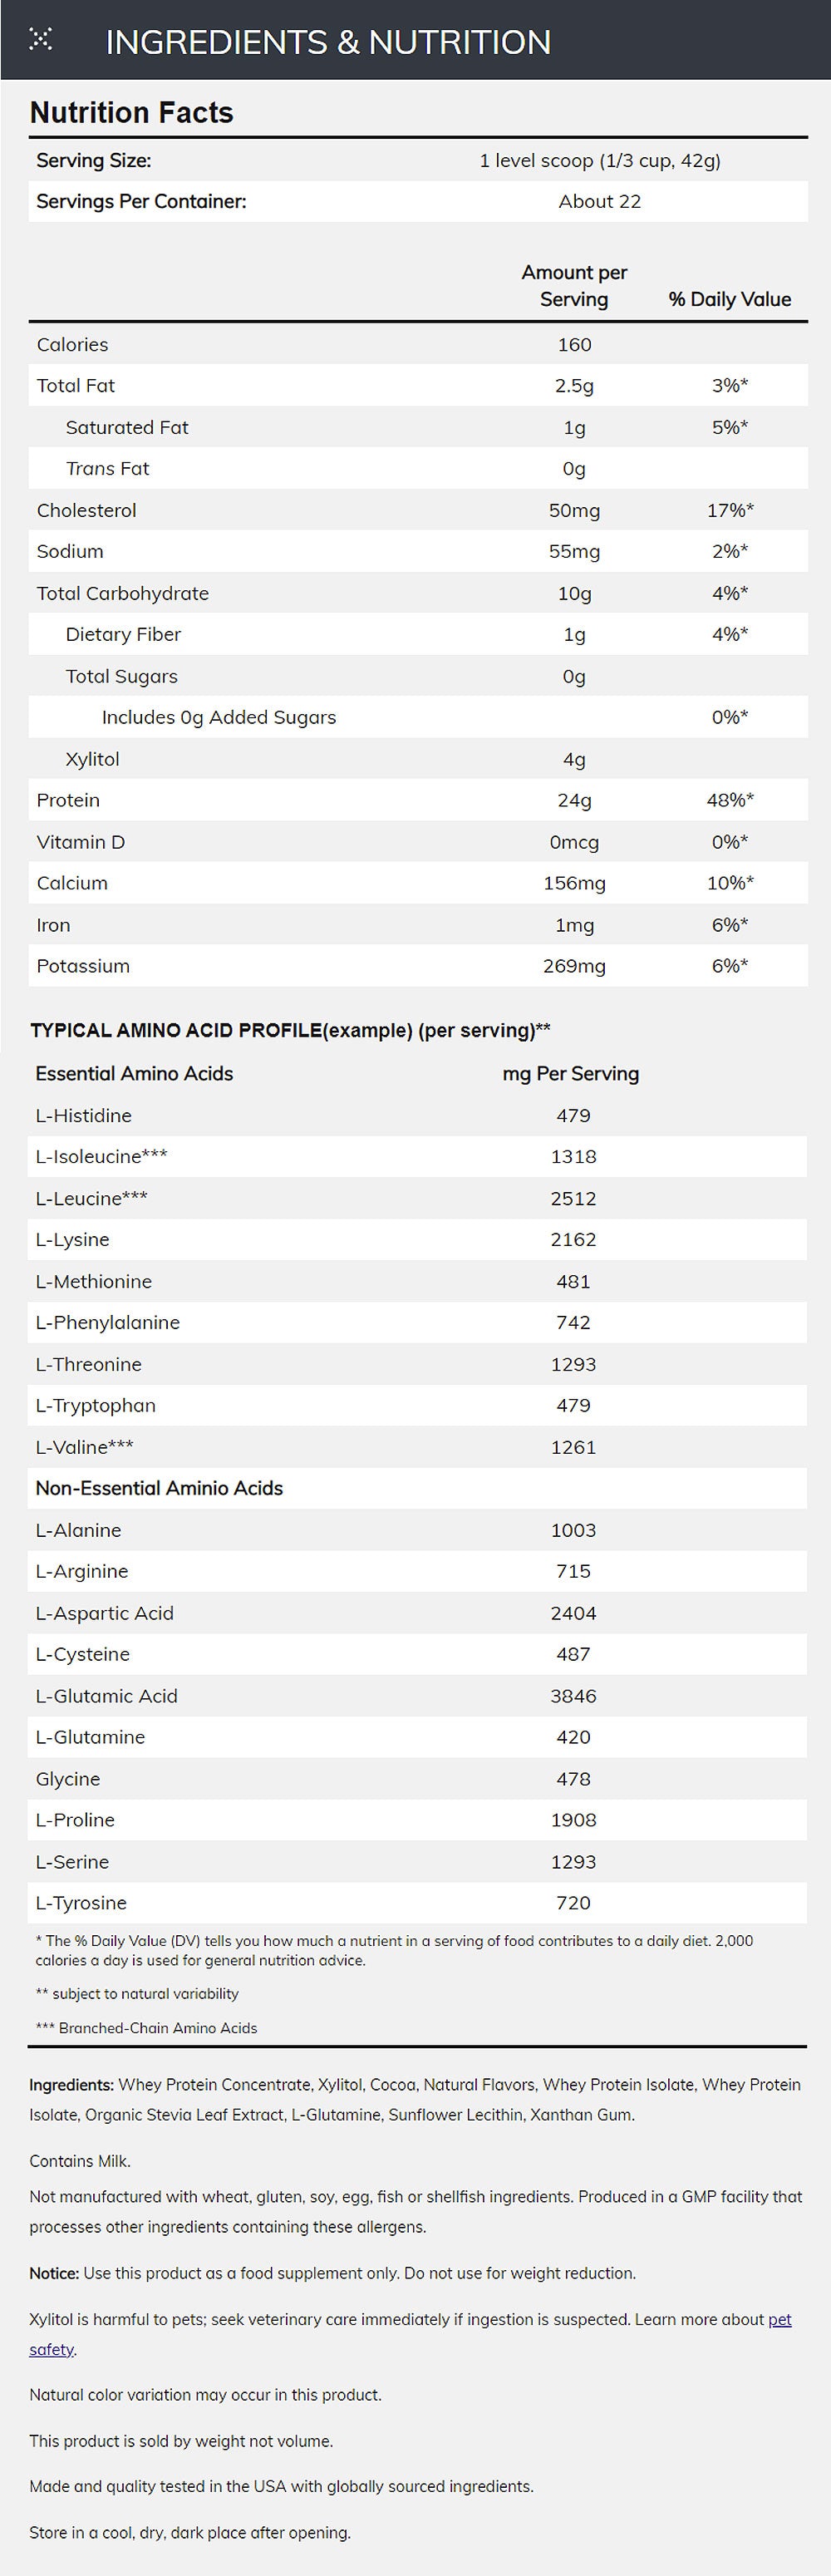Viewport: 831px width, 2576px height.
Task: Click the dotted icon beside Ingredients & Nutrition
Action: click(40, 40)
